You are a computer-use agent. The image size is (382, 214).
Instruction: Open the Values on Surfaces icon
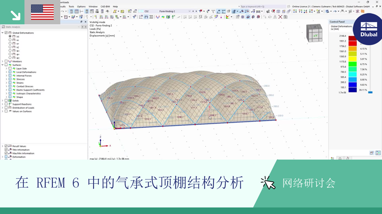pyautogui.click(x=10, y=111)
